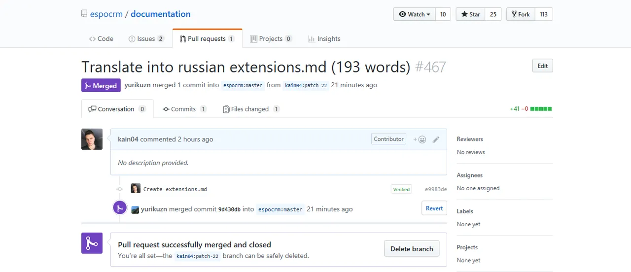Click the kain04:patch-22 branch in header
This screenshot has height=272, width=631.
(306, 85)
